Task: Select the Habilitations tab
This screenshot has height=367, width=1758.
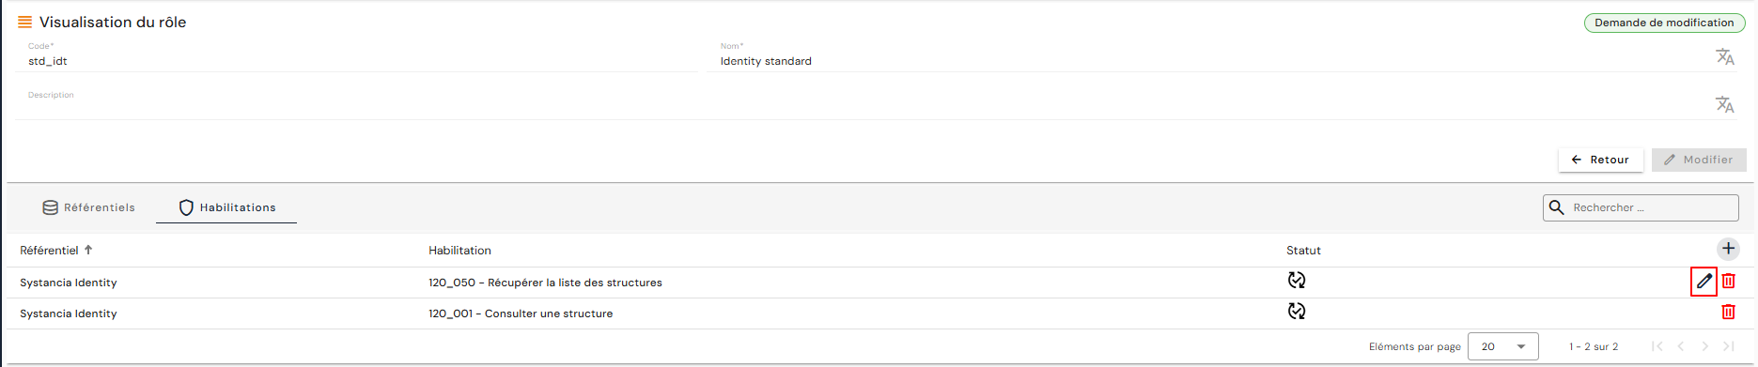Action: 226,207
